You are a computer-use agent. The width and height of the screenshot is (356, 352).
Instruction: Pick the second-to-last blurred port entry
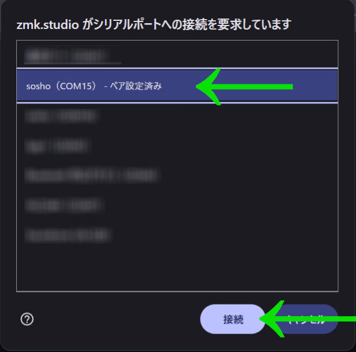[177, 205]
